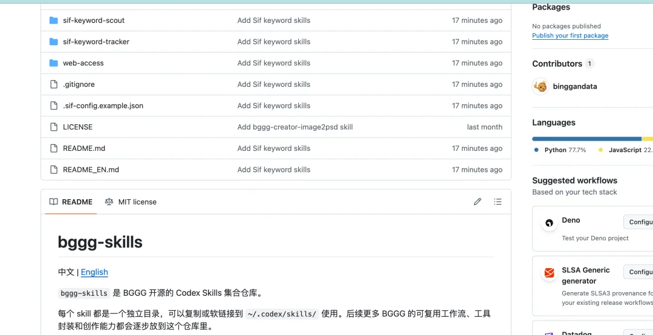Viewport: 653px width, 335px height.
Task: Click the .gitignore file icon
Action: tap(53, 85)
